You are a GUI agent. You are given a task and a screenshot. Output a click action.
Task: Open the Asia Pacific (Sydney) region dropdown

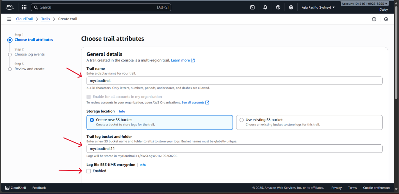[318, 7]
